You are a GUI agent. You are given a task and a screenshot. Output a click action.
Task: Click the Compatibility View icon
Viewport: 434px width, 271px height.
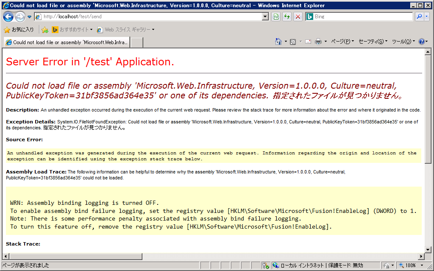point(276,17)
